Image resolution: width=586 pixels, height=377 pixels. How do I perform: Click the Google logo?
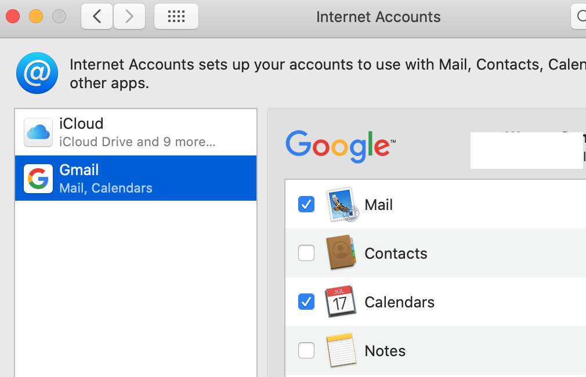click(341, 147)
